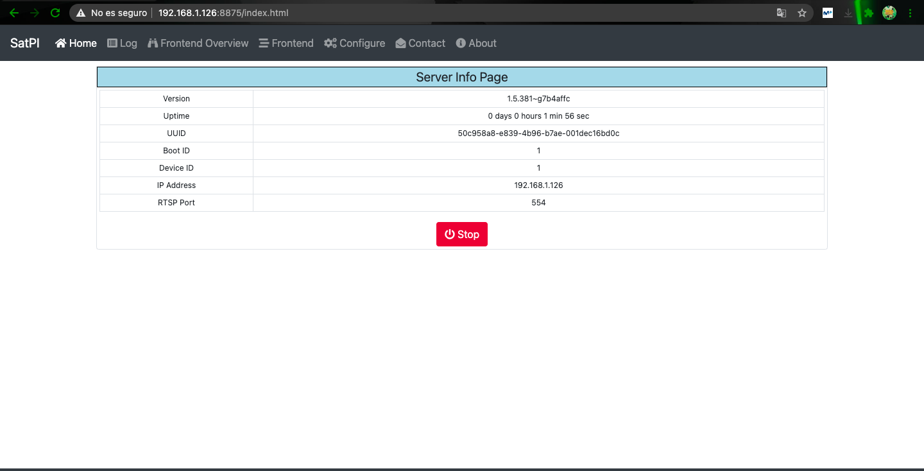Screen dimensions: 924x471
Task: Click the Movistar extension icon
Action: [828, 13]
